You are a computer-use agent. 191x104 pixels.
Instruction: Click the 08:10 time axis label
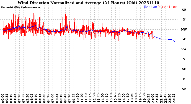[61, 98]
